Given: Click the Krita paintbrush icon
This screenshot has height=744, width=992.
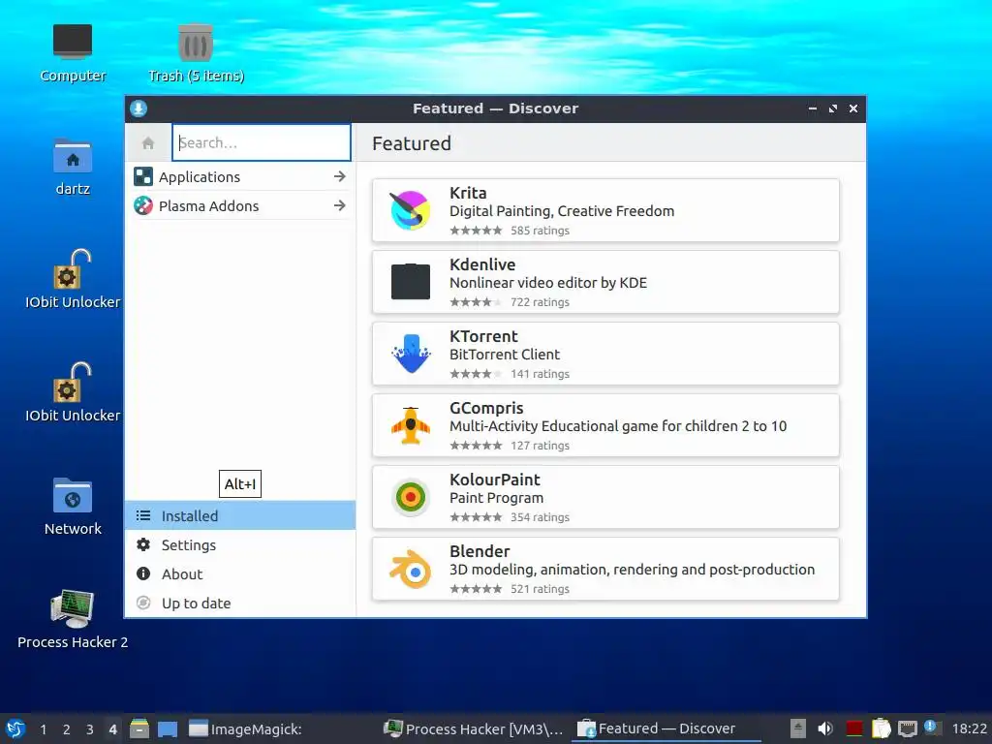Looking at the screenshot, I should point(411,210).
